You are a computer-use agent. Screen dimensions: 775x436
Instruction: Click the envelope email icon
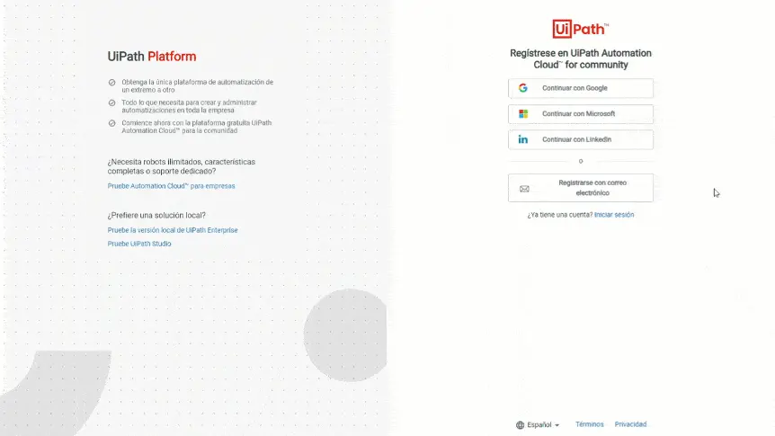pos(524,189)
